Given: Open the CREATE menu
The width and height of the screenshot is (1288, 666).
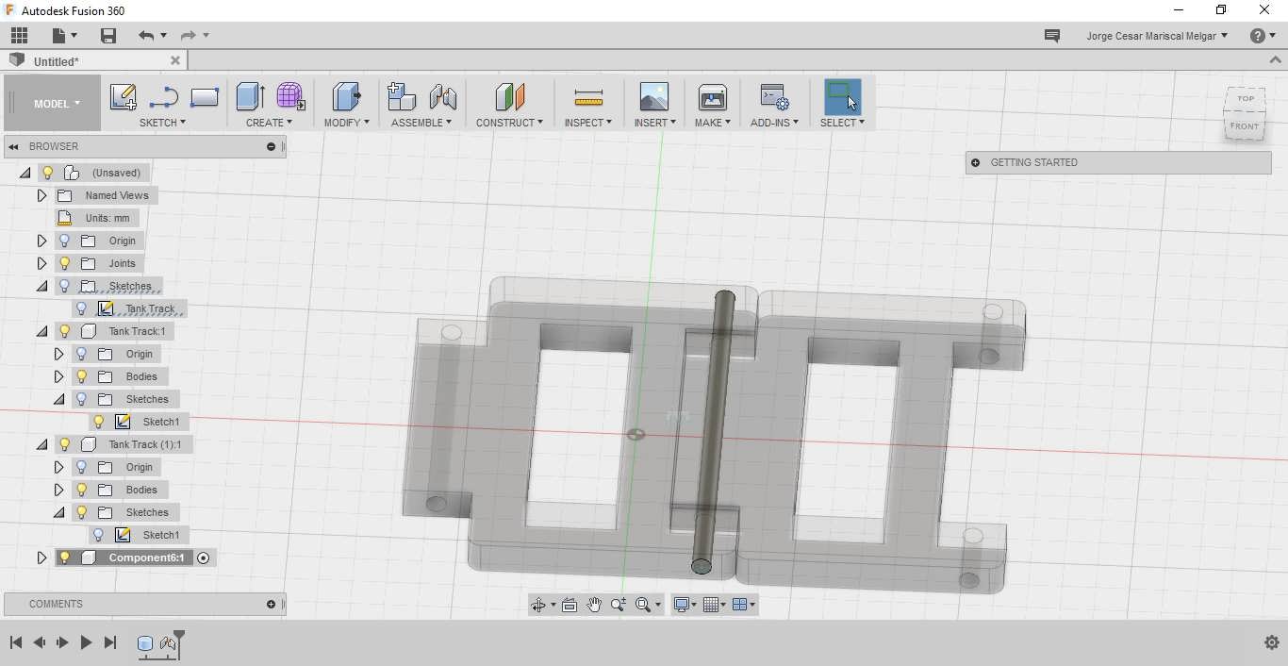Looking at the screenshot, I should (269, 123).
